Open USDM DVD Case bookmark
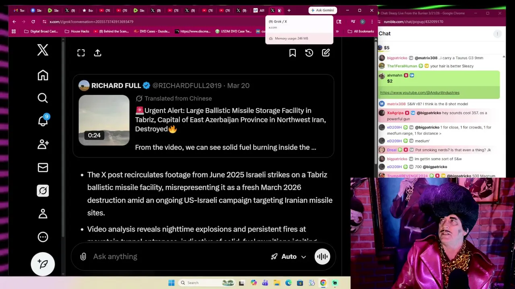Image resolution: width=515 pixels, height=289 pixels. click(234, 31)
